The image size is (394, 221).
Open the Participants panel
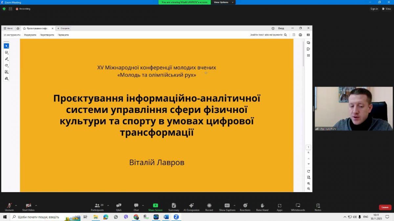tap(97, 207)
